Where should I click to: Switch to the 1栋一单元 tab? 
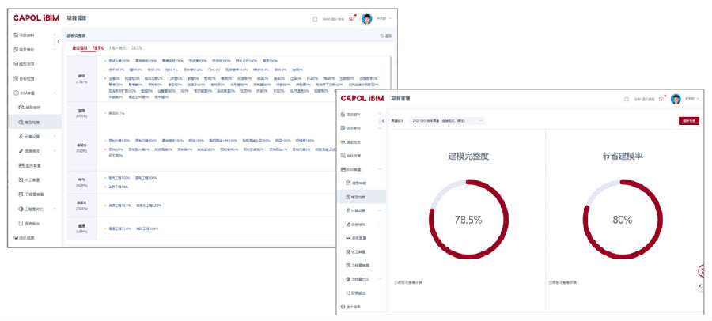[125, 48]
